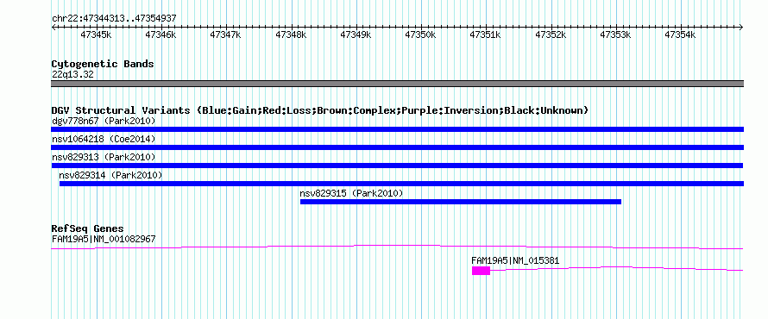Select the short nsv829315 blue bar
The image size is (768, 319).
461,202
